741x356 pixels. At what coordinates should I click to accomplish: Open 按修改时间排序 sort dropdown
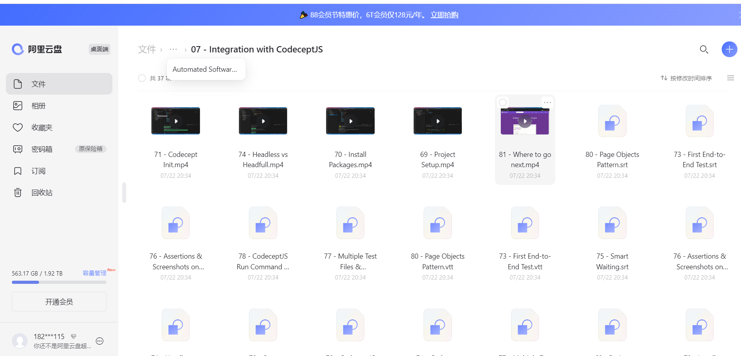coord(686,78)
